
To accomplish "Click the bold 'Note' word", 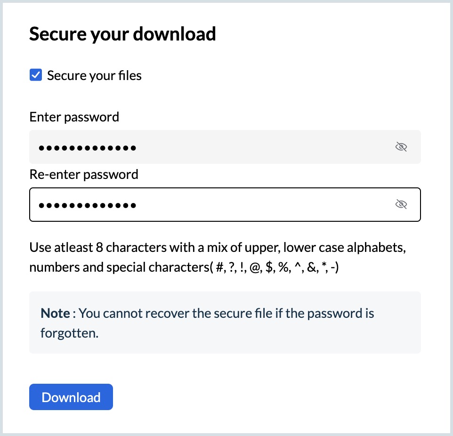I will click(56, 313).
